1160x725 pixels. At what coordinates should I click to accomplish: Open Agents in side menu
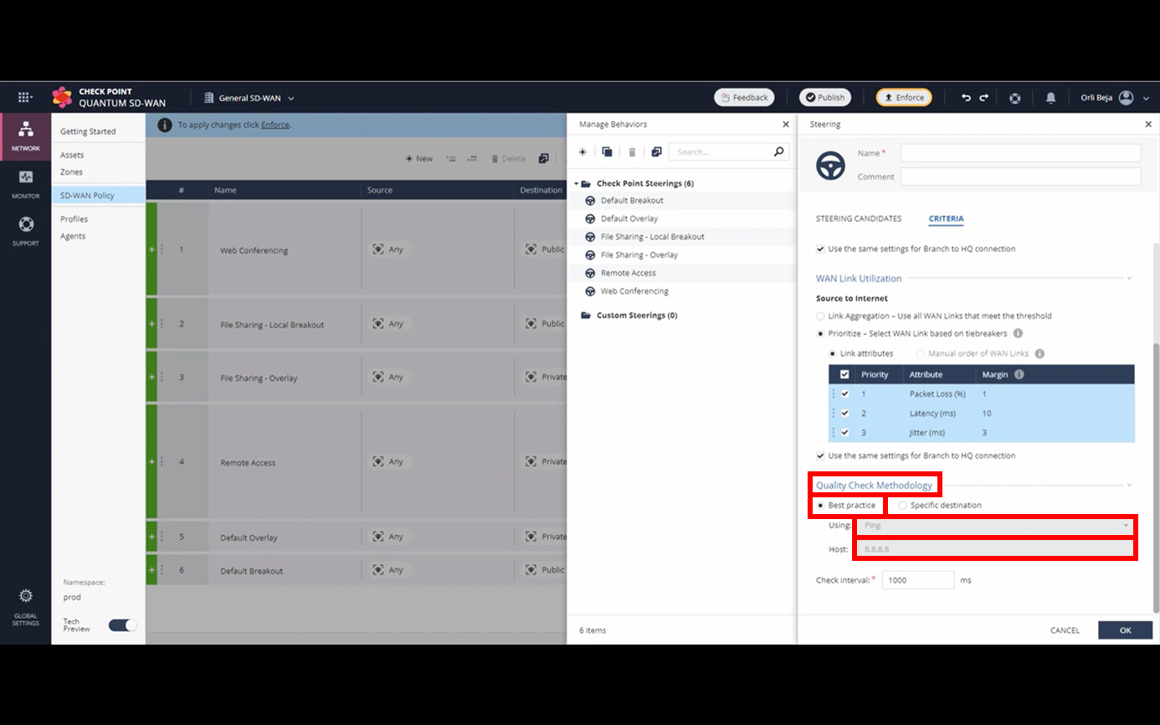(x=73, y=236)
